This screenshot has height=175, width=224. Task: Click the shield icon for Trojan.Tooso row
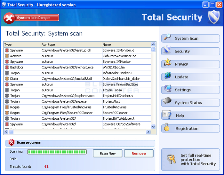click(x=7, y=90)
